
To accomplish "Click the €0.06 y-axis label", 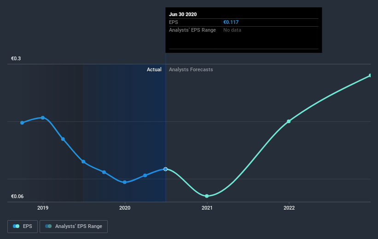I will (17, 196).
